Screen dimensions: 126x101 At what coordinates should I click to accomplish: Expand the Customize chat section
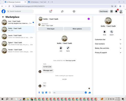point(108,40)
